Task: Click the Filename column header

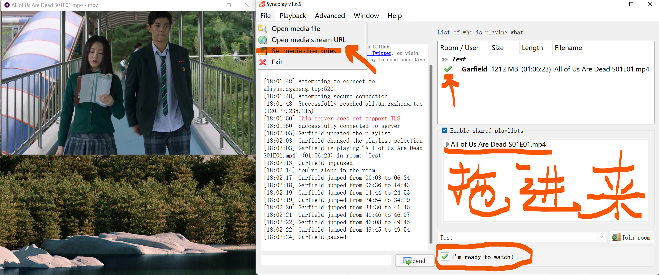Action: pos(601,48)
